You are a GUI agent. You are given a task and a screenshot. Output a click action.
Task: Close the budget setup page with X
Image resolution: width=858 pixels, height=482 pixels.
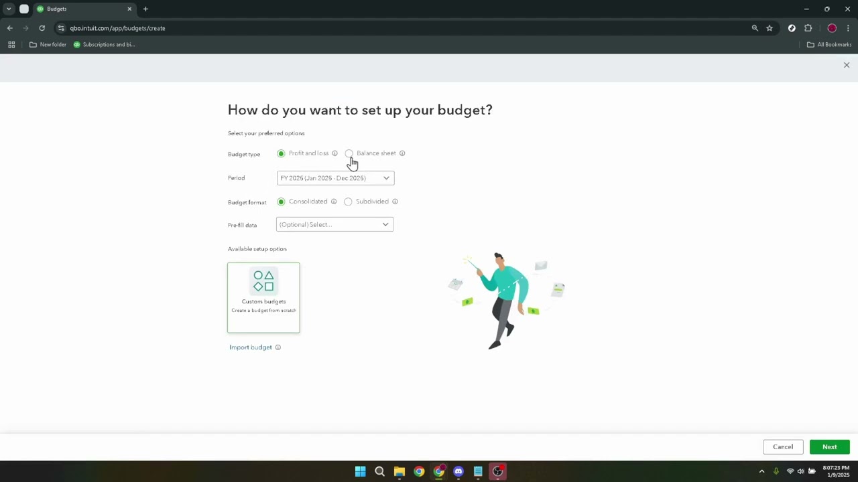[847, 65]
